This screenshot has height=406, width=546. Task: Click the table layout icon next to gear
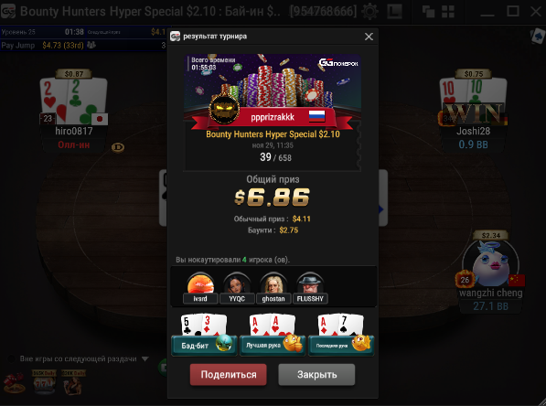[394, 12]
